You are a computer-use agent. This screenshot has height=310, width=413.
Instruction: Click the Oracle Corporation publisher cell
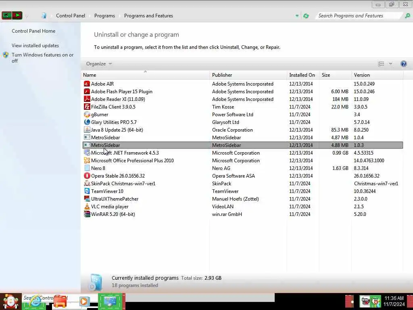(232, 130)
